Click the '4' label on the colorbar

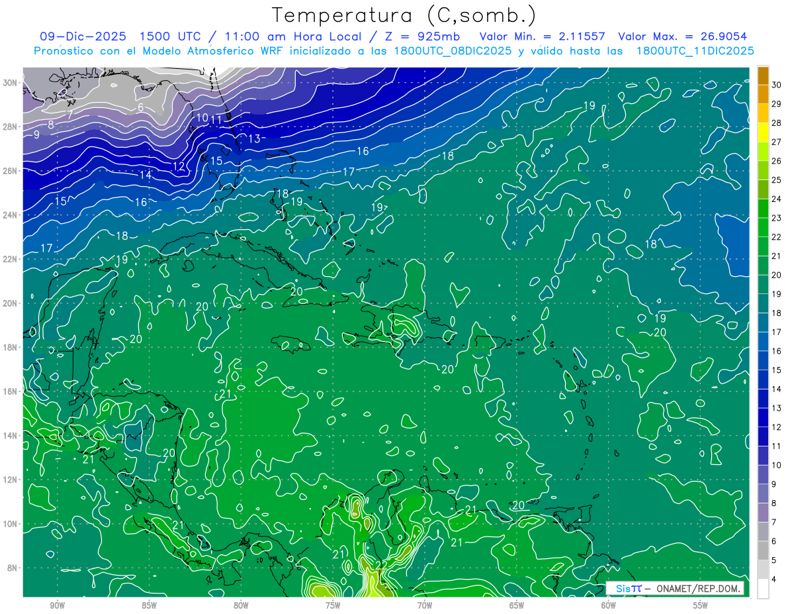(774, 580)
